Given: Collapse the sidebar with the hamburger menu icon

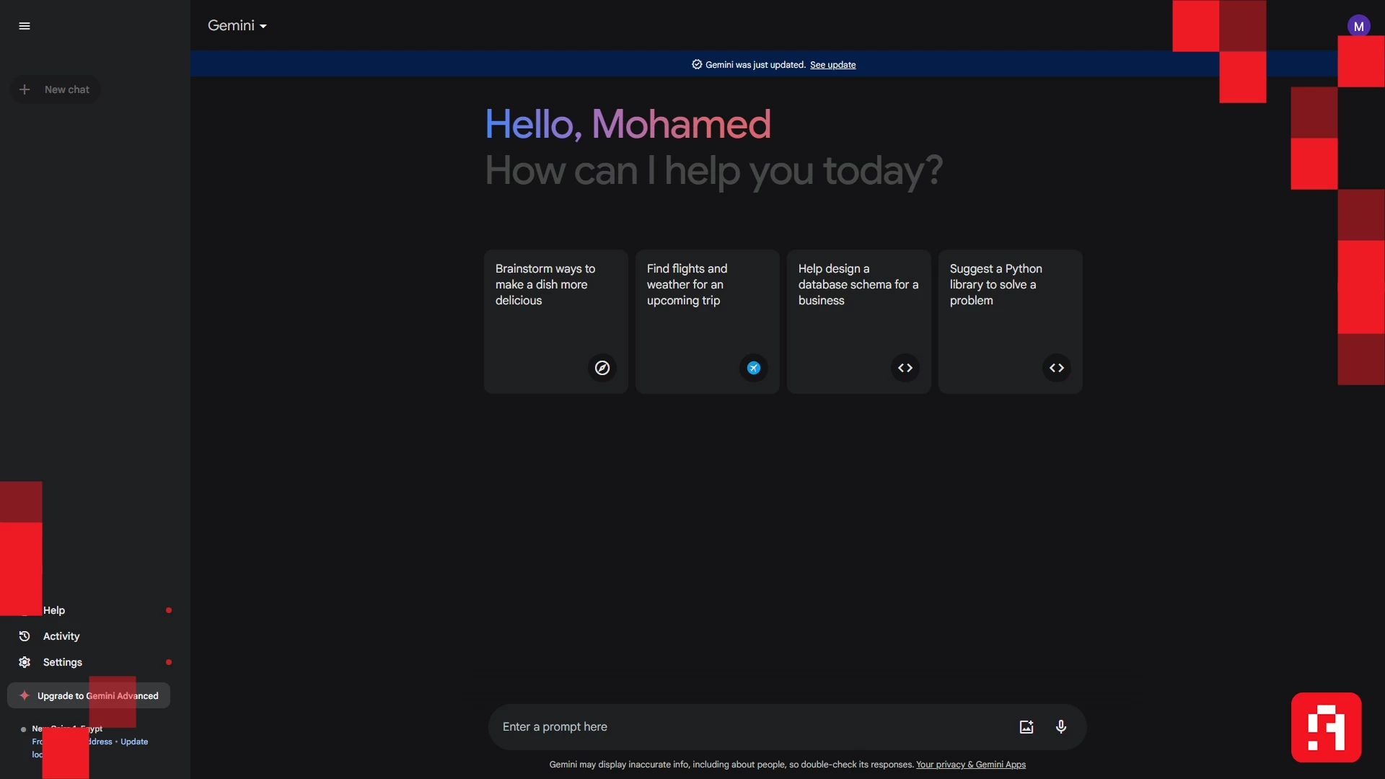Looking at the screenshot, I should click(25, 26).
